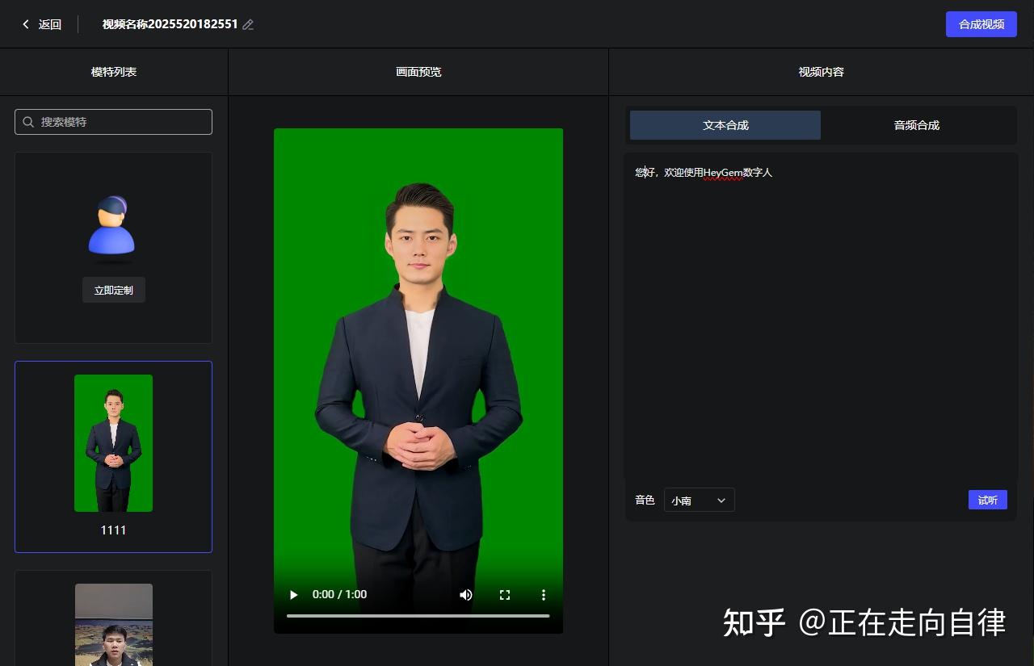This screenshot has height=666, width=1034.
Task: Select the model thumbnail named 1111
Action: click(x=113, y=442)
